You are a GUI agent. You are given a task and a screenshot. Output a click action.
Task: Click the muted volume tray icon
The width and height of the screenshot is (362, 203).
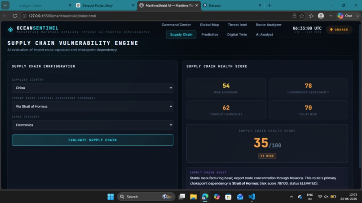[x=326, y=197]
